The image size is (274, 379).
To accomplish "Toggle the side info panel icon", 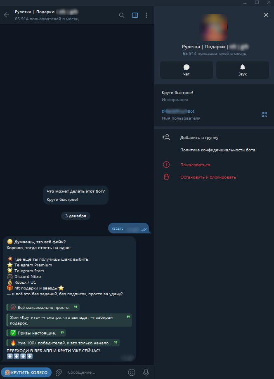I will (x=135, y=15).
